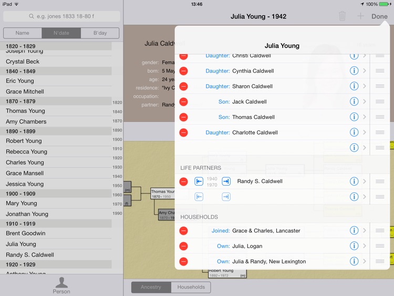Set end date on empty partner row
The height and width of the screenshot is (296, 394).
pos(226,197)
